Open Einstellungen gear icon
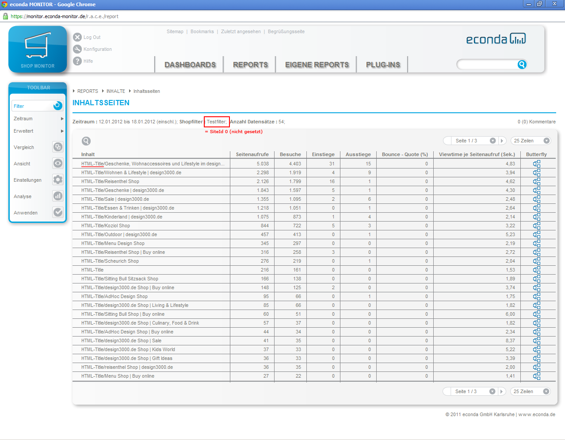 58,180
